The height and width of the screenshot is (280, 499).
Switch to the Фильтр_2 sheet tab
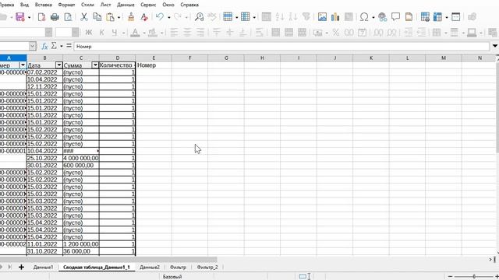pyautogui.click(x=207, y=268)
